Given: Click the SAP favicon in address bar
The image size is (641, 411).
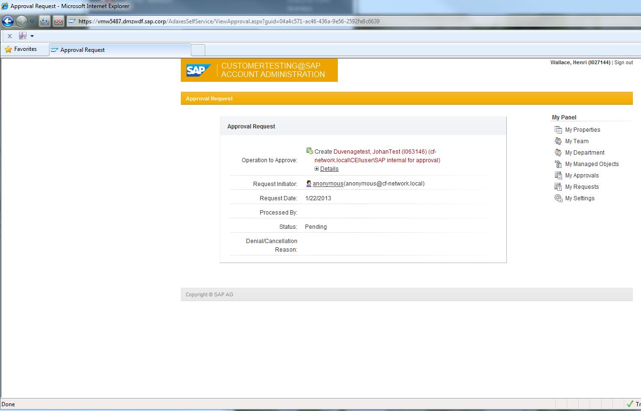Looking at the screenshot, I should [x=72, y=21].
